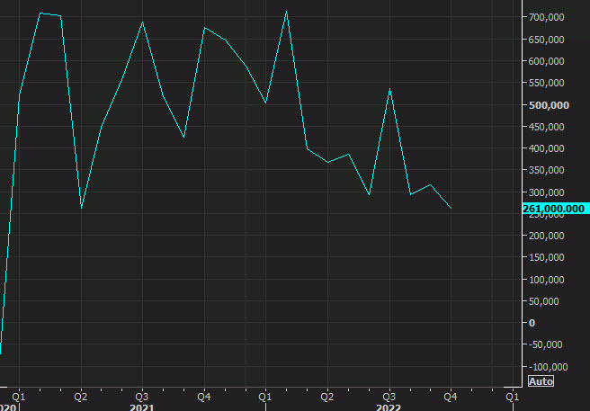Screen dimensions: 590x411
Task: Select the -100,000 axis label
Action: pos(548,367)
